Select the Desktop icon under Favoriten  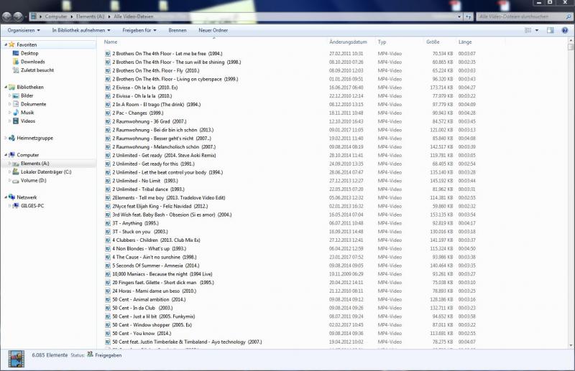pyautogui.click(x=15, y=54)
